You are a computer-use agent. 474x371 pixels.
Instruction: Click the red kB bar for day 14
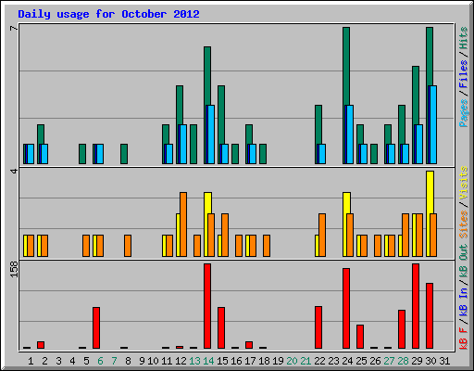207,306
